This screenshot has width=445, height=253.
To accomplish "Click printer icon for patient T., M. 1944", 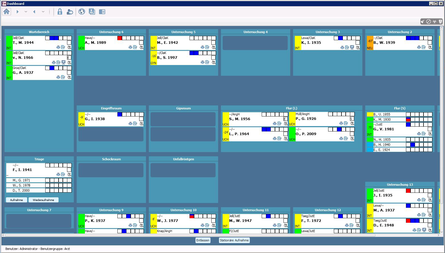I will coord(58,47).
